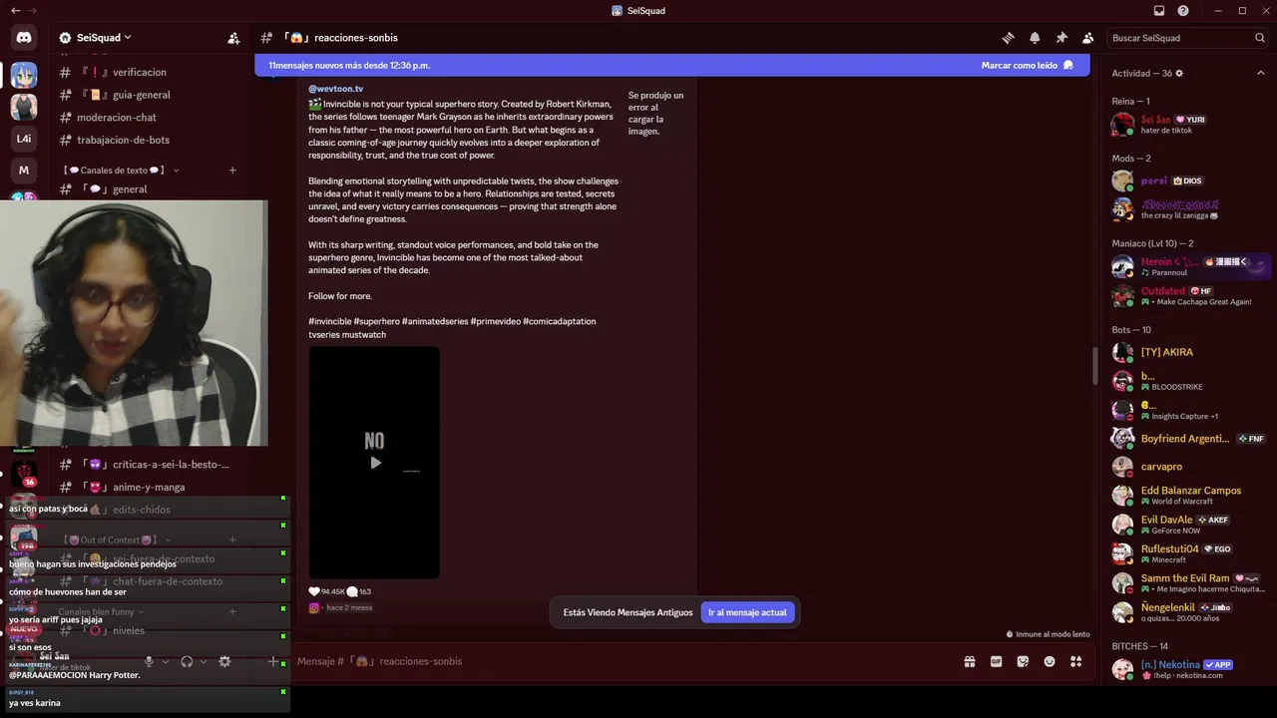Add channel to Out of Context
1277x718 pixels.
tap(232, 539)
